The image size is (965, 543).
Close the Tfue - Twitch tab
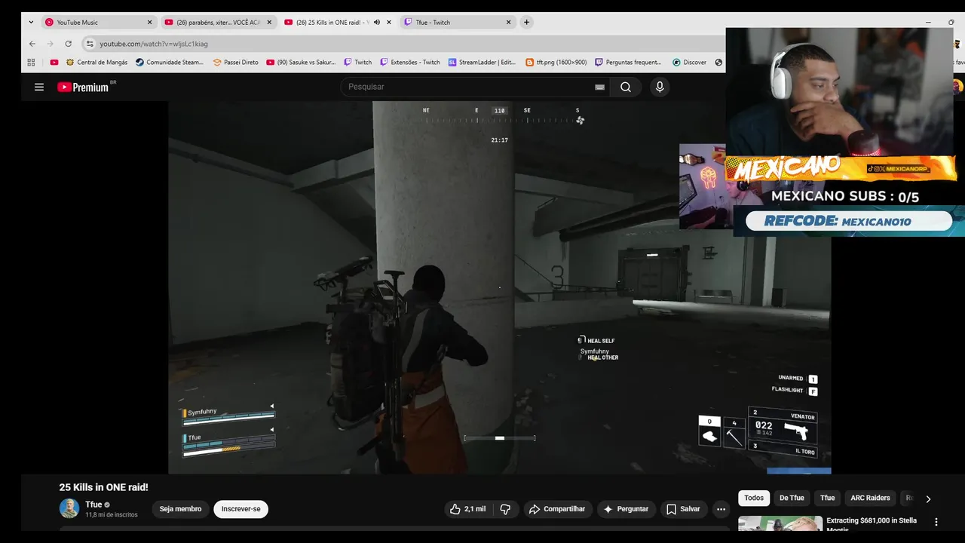(508, 22)
